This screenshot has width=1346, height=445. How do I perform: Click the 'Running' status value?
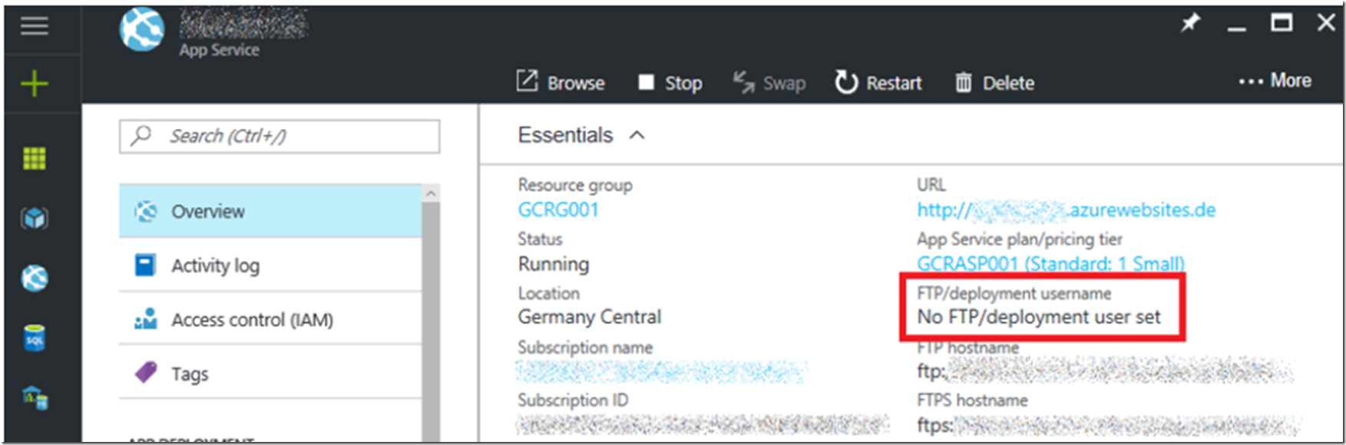click(554, 264)
